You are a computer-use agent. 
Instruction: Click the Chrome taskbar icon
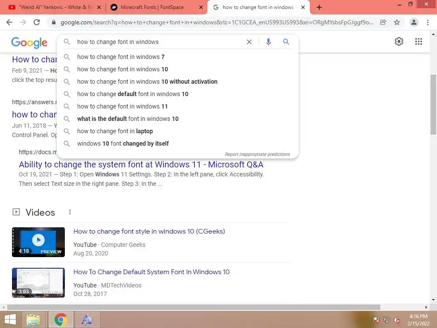61,319
